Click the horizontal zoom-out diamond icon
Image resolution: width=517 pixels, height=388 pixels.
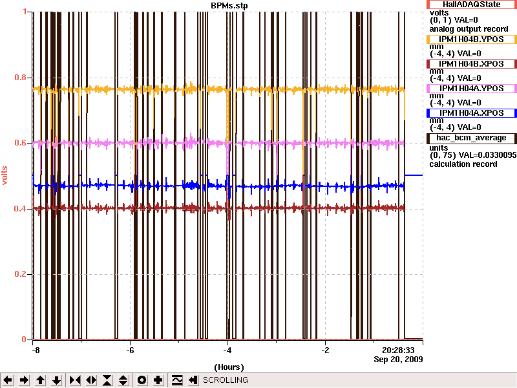point(91,380)
